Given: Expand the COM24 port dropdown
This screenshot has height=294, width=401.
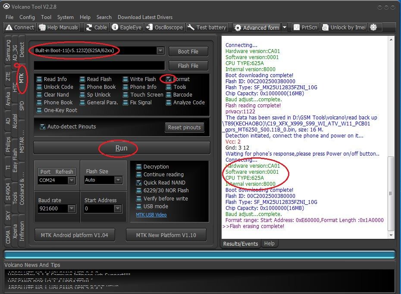Looking at the screenshot, I should pyautogui.click(x=72, y=180).
